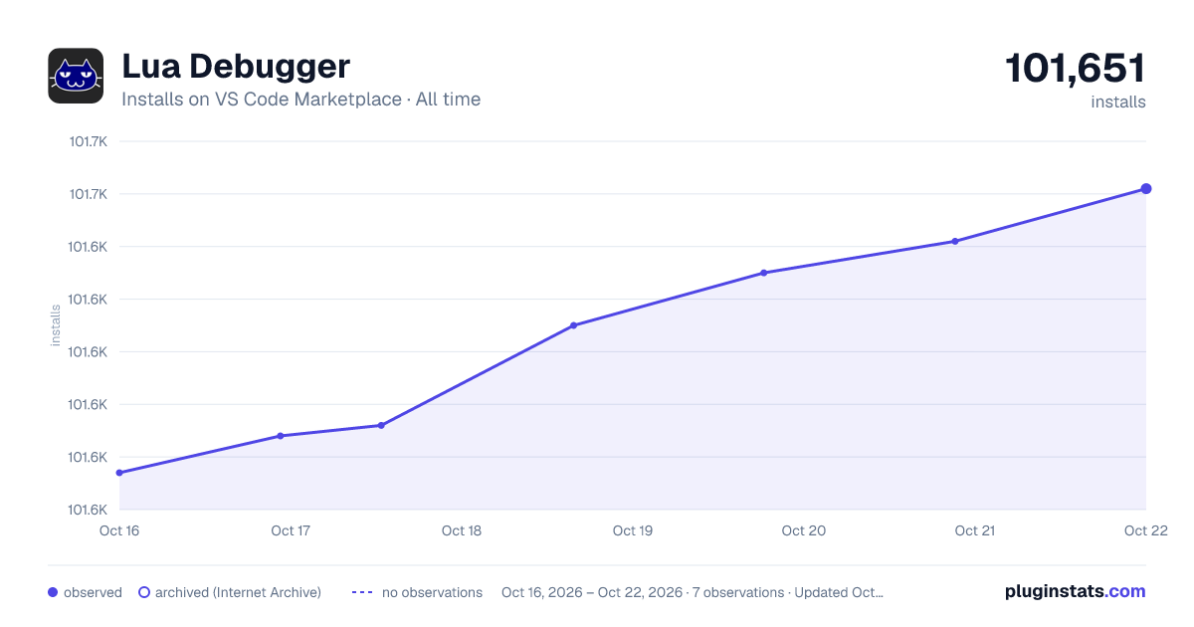Click the 'Oct 16, 2026 – Oct 22, 2026 · 7 observations' text
The height and width of the screenshot is (627, 1194).
(643, 592)
